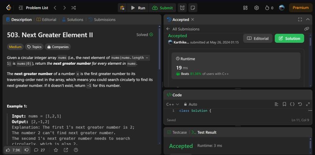315x155 pixels.
Task: Dislike the problem with thumbs down
Action: click(x=26, y=150)
